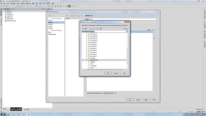
Task: Click the Add module plus icon in Project Structure
Action: (67, 16)
